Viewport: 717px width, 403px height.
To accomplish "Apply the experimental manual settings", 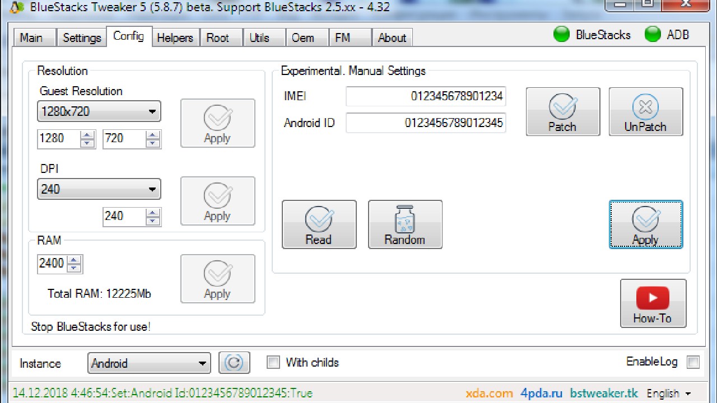I will [645, 224].
